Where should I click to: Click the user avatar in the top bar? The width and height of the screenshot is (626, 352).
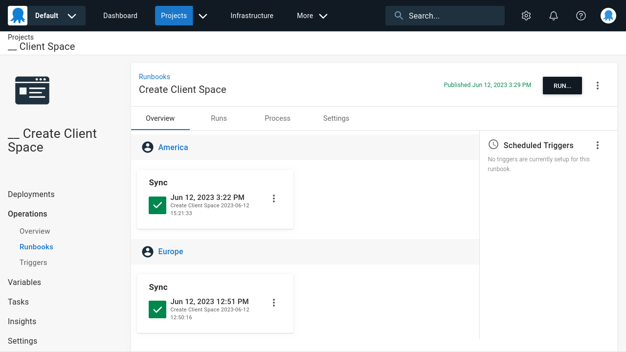click(x=608, y=15)
